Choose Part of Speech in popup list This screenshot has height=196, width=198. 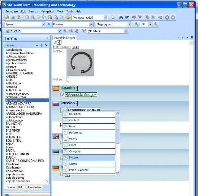pyautogui.click(x=89, y=170)
